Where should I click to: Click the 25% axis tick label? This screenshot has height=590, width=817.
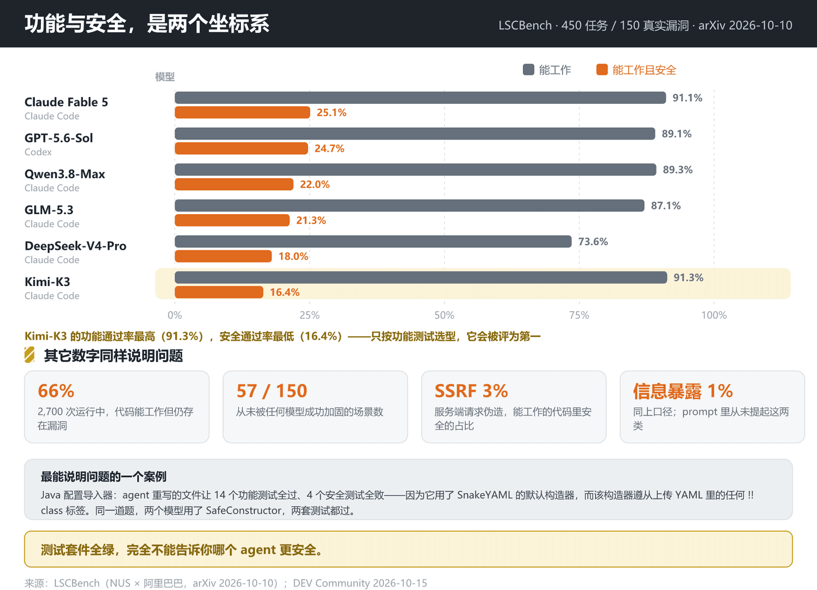pyautogui.click(x=309, y=315)
